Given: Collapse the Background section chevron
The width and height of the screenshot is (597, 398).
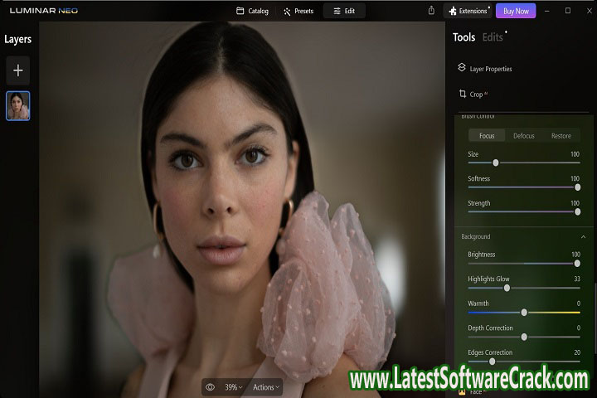Looking at the screenshot, I should click(x=583, y=237).
